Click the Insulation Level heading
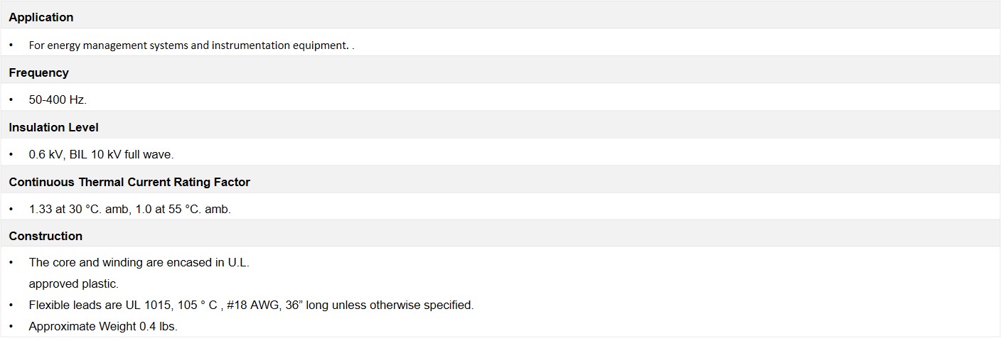Image resolution: width=1001 pixels, height=341 pixels. pyautogui.click(x=53, y=127)
